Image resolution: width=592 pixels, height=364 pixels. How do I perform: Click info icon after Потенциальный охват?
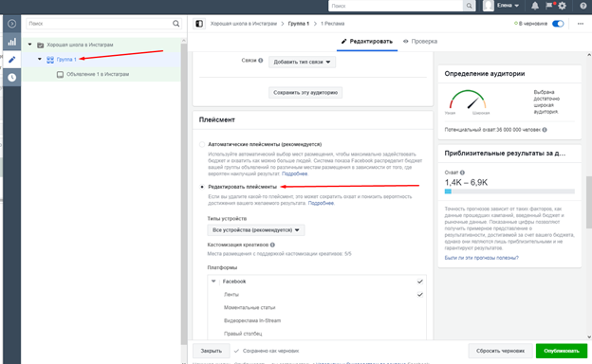[545, 130]
